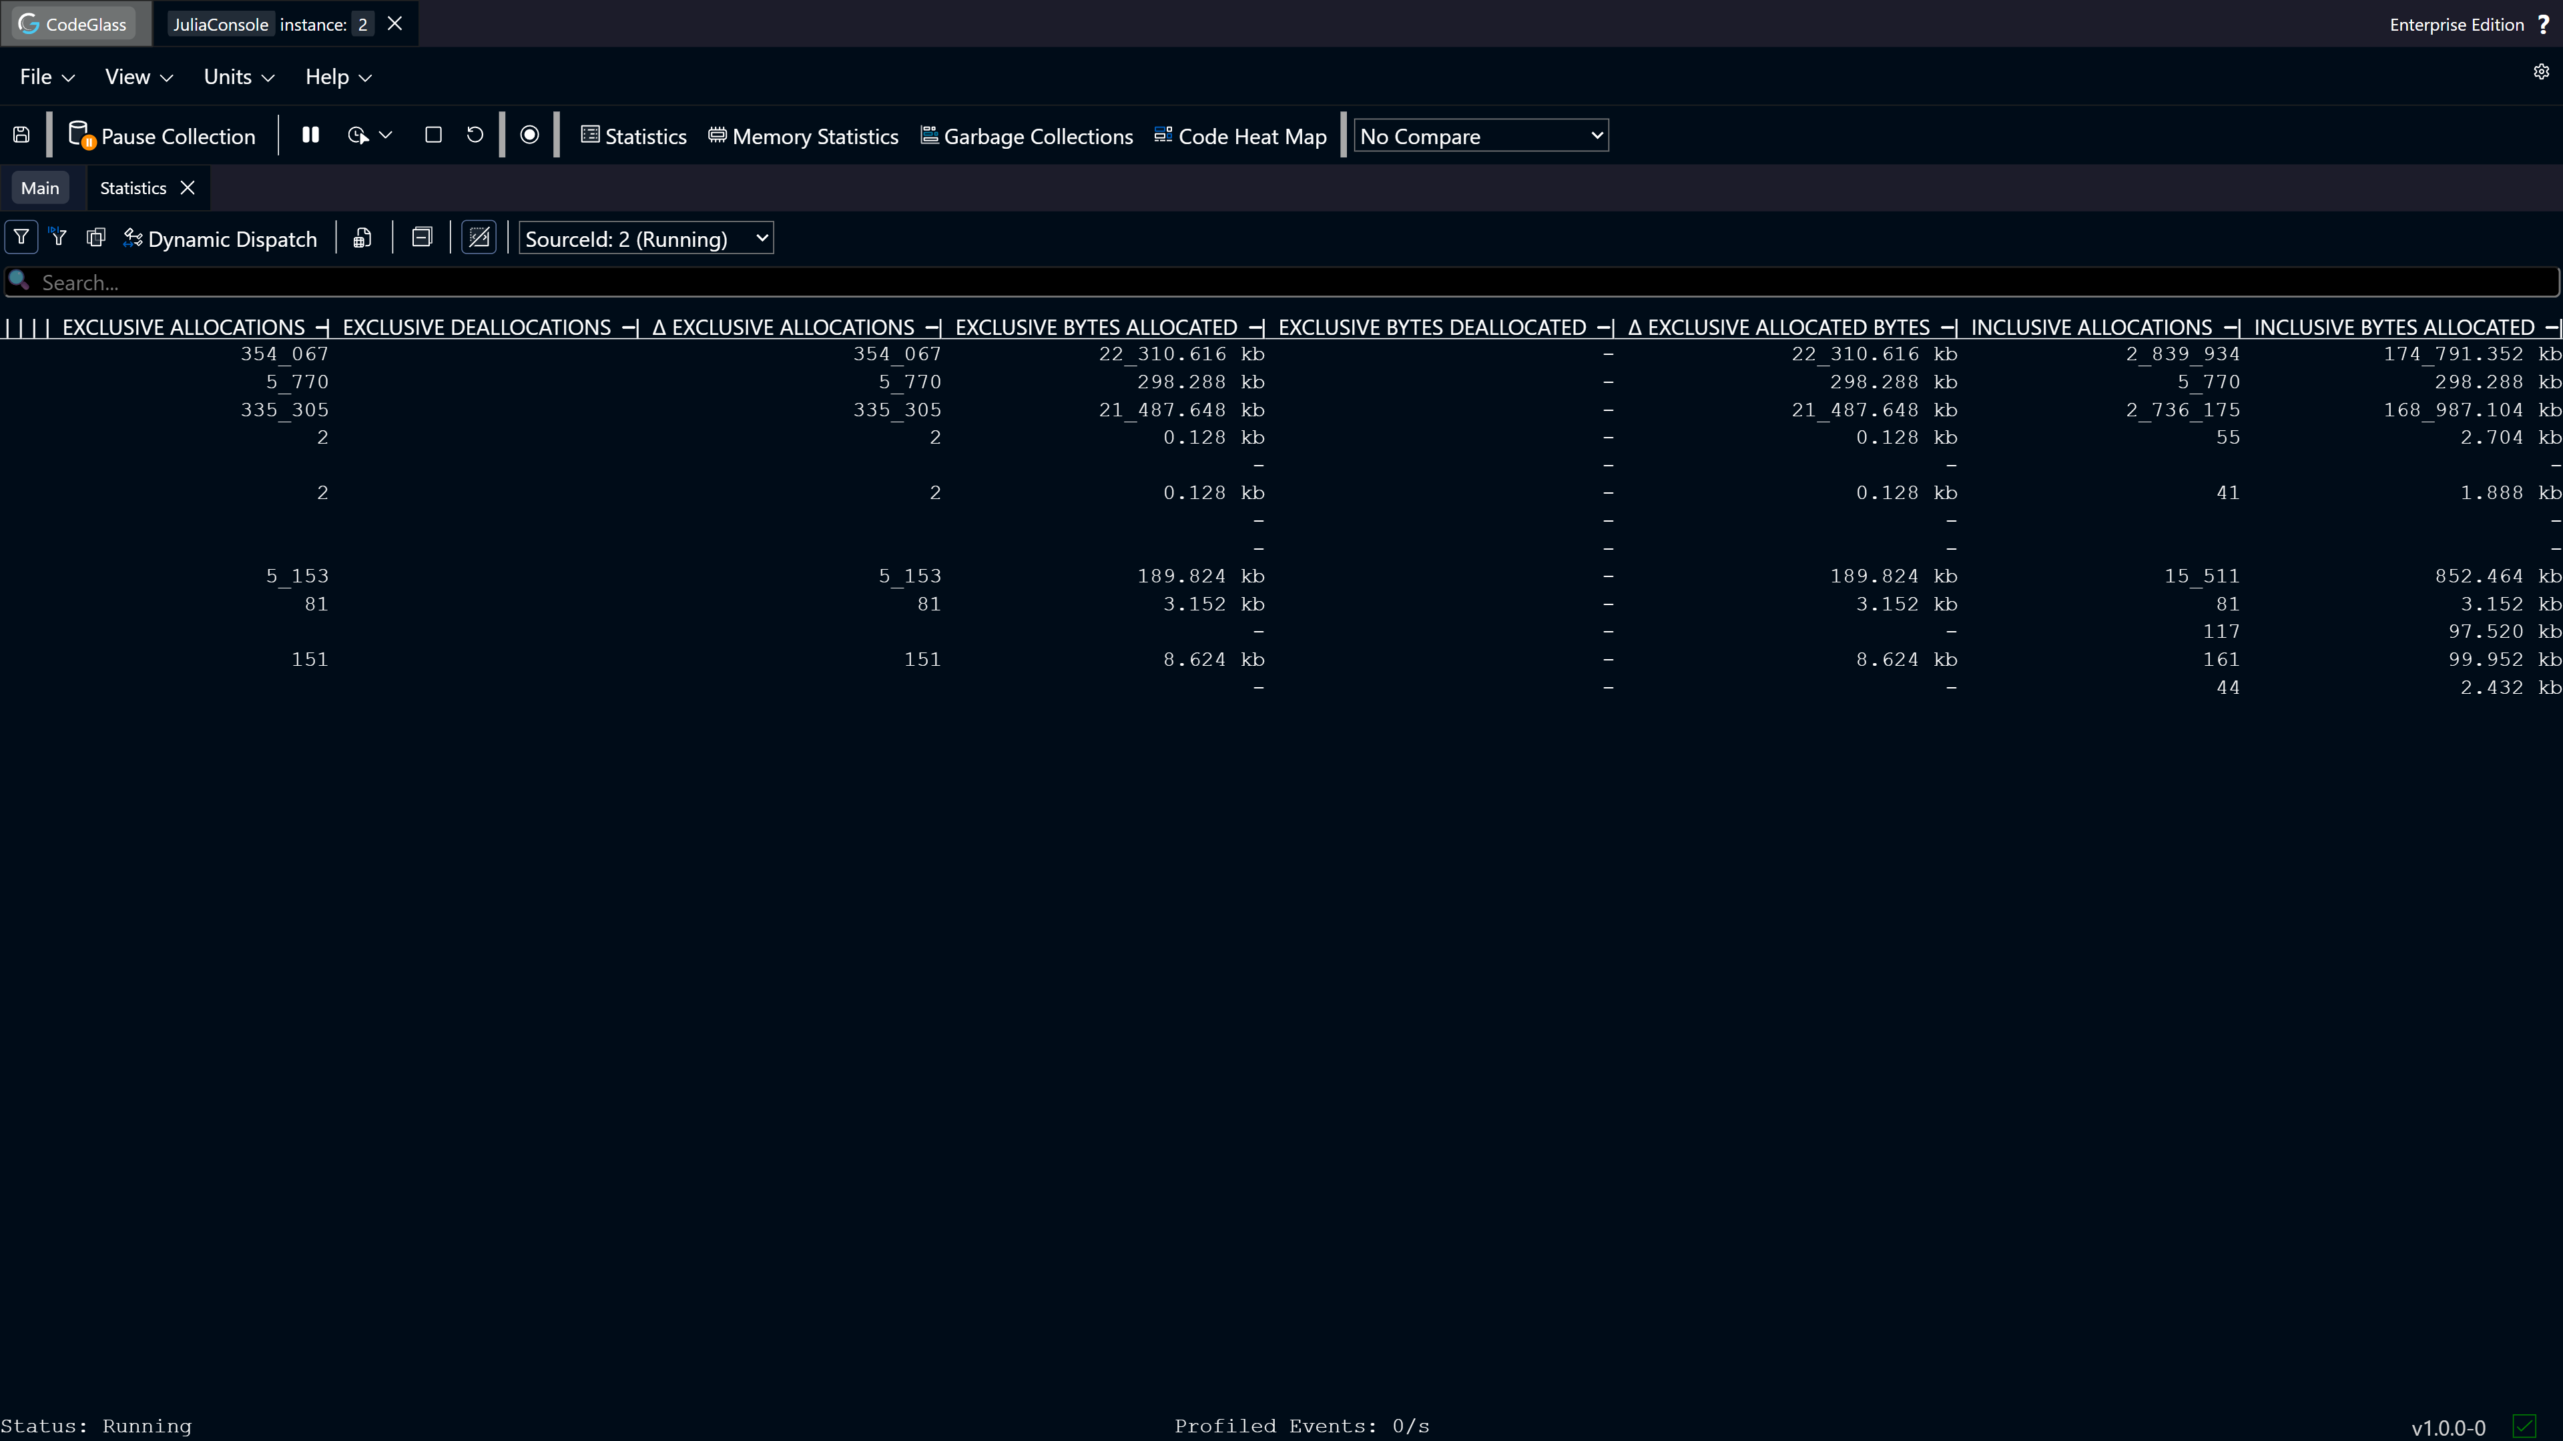Screen dimensions: 2563x1441
Task: Sort by Inclusive Allocations header
Action: 2091,327
